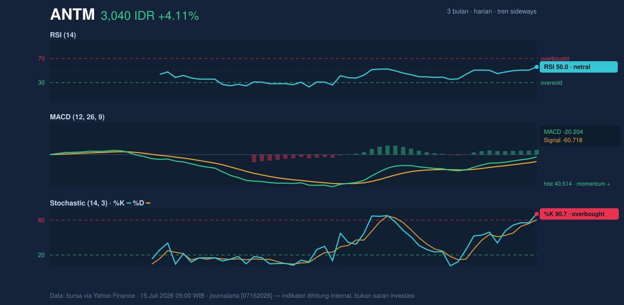Screen dimensions: 624x305
Task: Click the 3 bulan harian tren sideways text
Action: (491, 11)
